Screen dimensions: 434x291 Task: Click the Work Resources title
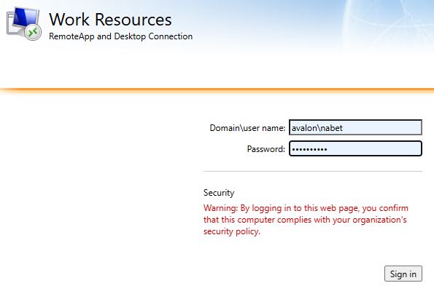point(110,20)
